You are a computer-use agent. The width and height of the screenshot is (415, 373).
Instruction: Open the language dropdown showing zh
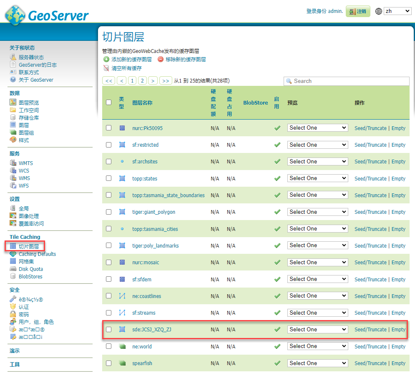[x=397, y=11]
